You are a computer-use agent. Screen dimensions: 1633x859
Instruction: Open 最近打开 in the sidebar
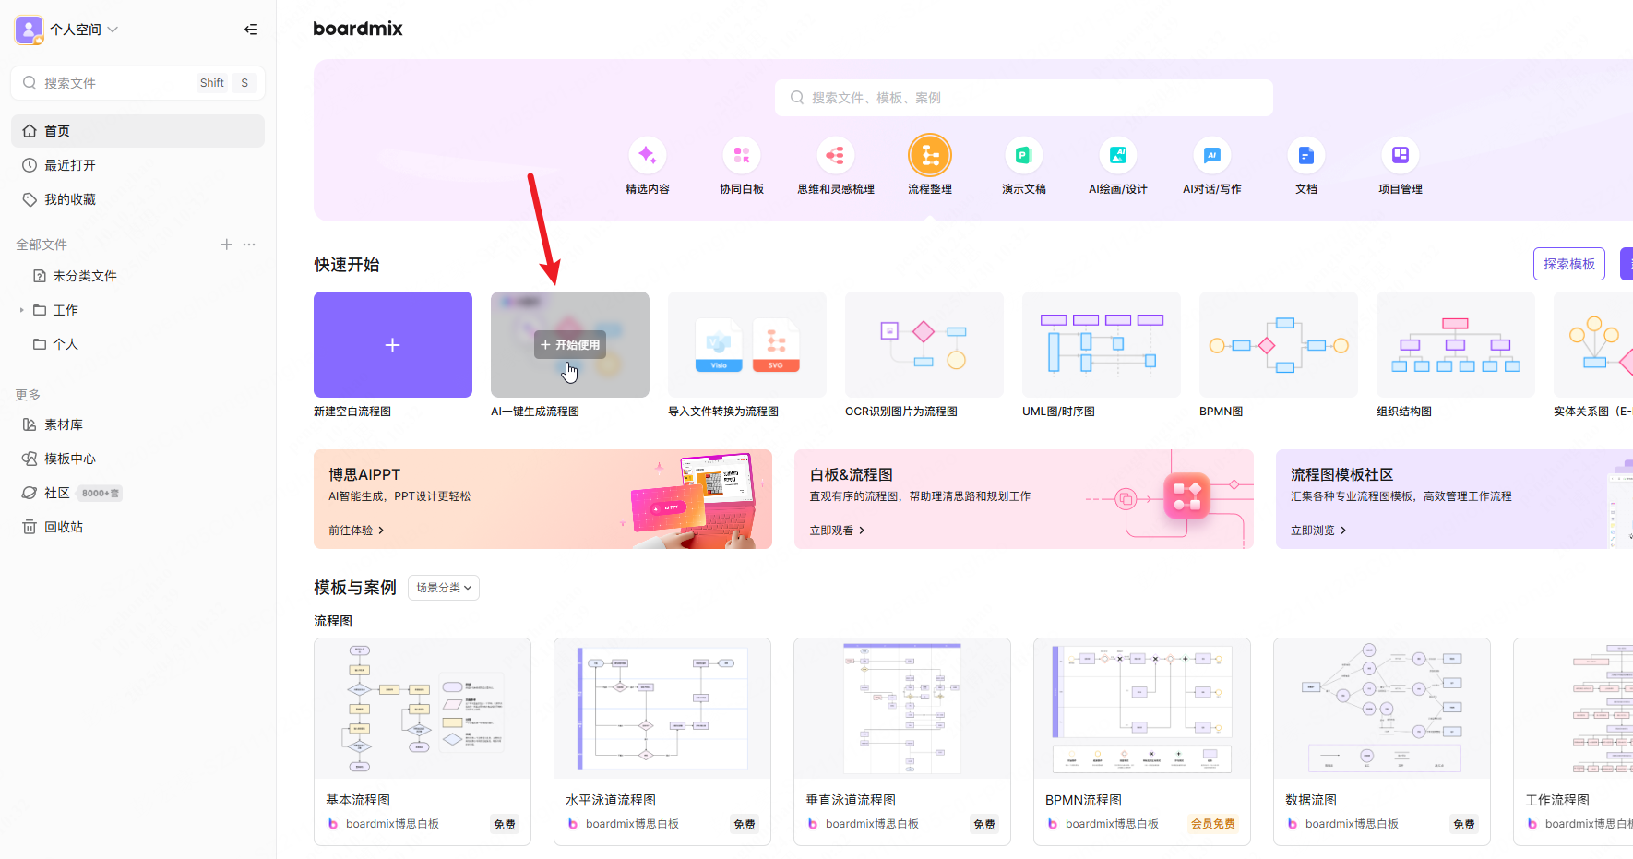(137, 165)
